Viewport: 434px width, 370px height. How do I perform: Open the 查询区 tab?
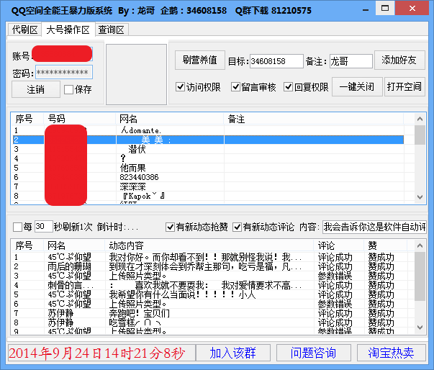tap(112, 30)
